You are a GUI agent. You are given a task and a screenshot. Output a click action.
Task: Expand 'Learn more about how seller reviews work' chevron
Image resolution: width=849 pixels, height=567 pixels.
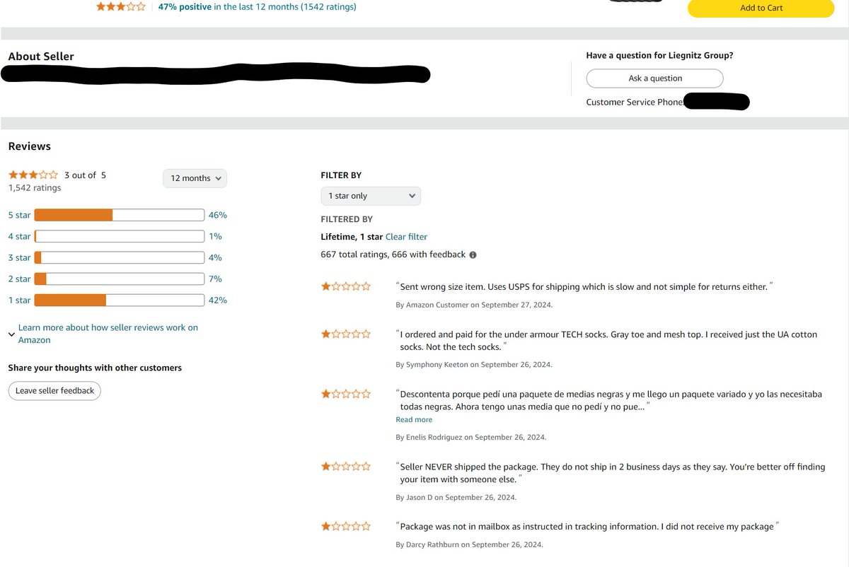point(11,334)
